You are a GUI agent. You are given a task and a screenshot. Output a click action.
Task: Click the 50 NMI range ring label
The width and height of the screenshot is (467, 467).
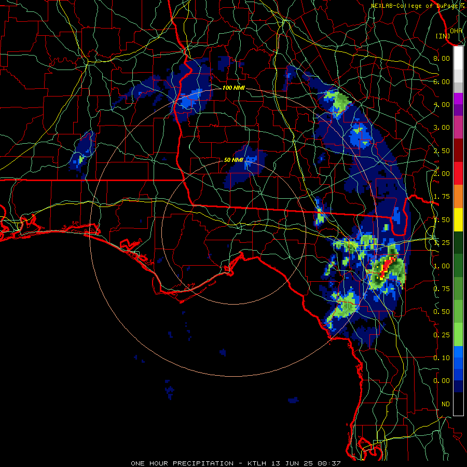tap(233, 160)
